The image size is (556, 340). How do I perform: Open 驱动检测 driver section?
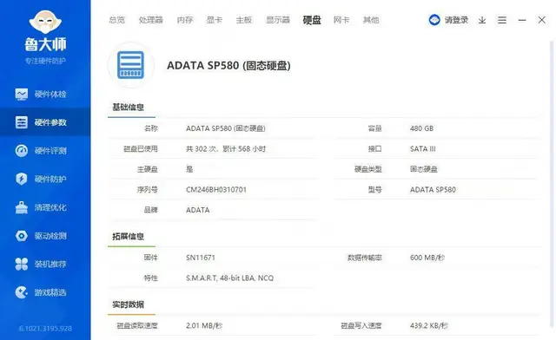45,236
